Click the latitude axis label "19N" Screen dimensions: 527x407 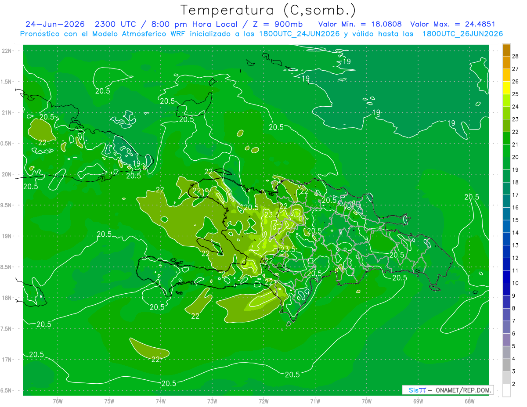coord(7,236)
